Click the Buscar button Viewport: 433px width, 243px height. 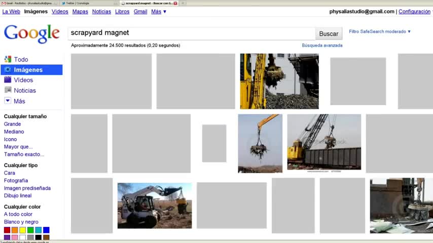point(329,33)
